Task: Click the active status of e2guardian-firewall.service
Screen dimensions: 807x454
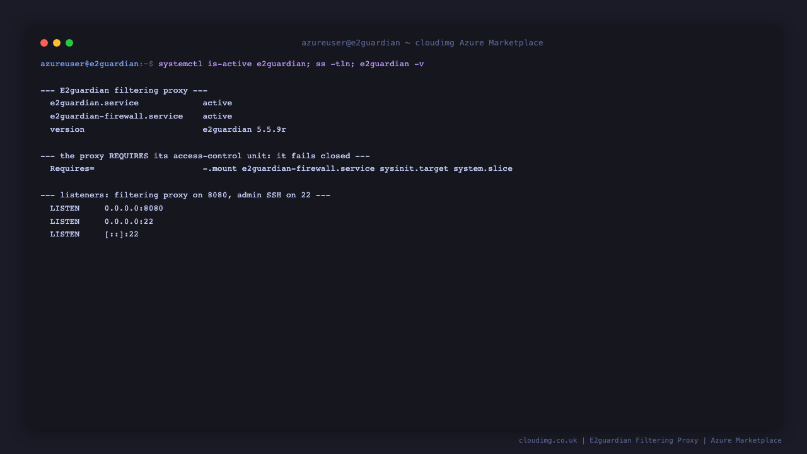Action: pyautogui.click(x=218, y=116)
